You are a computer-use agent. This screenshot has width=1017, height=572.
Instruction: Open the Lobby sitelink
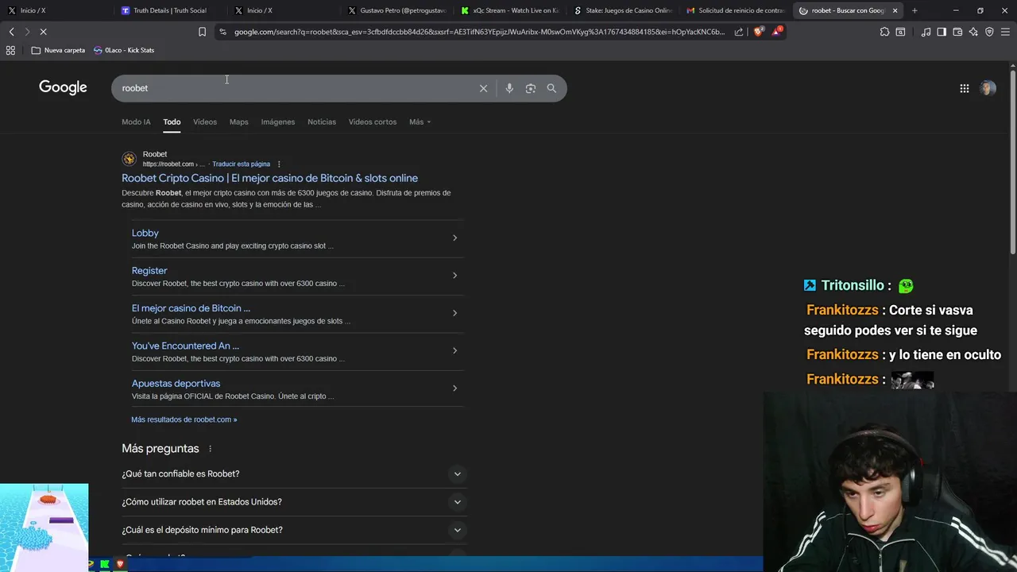[x=145, y=233]
